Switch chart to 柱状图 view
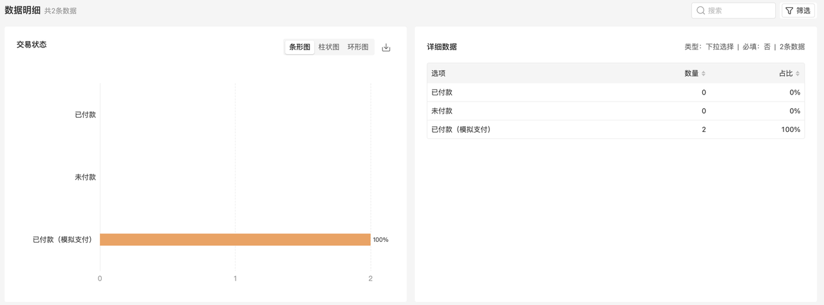Image resolution: width=824 pixels, height=305 pixels. point(329,48)
